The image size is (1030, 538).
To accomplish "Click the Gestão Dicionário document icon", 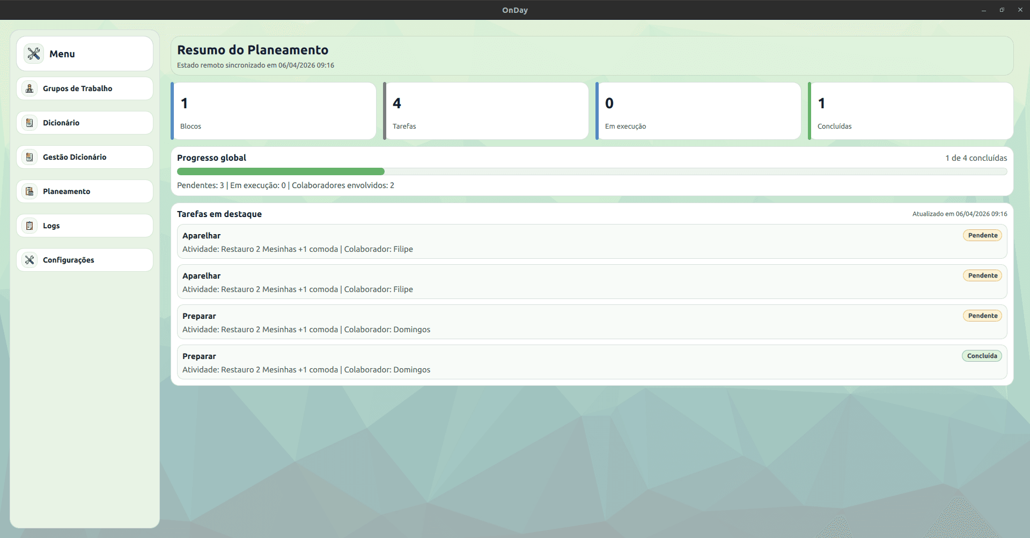I will click(x=30, y=157).
